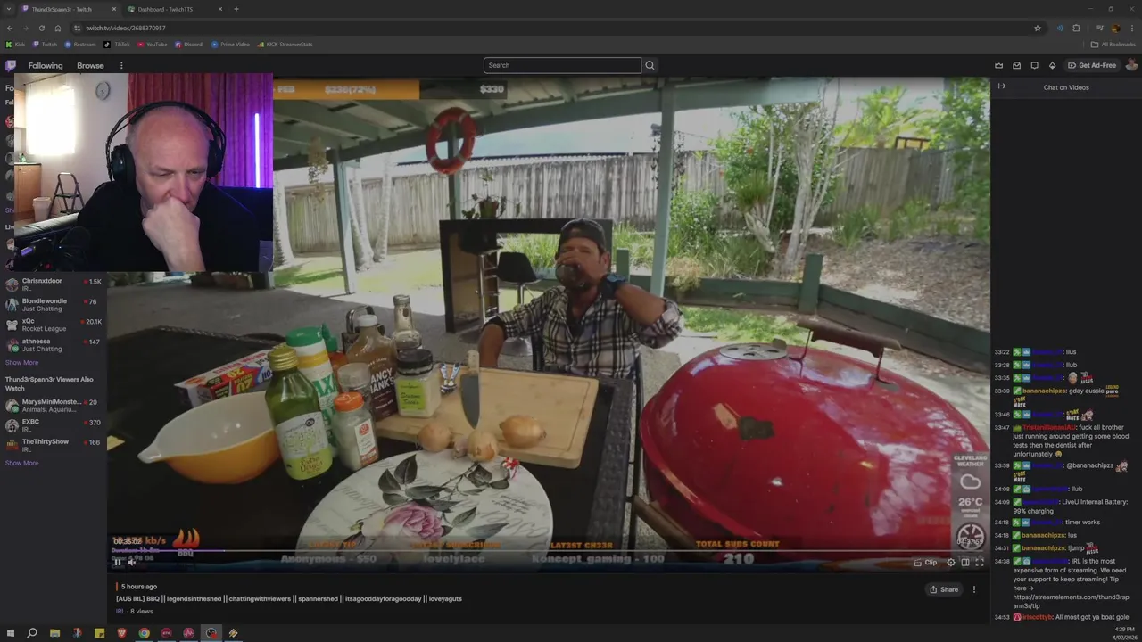Open the TikTok bookmark
1142x642 pixels.
coord(117,45)
